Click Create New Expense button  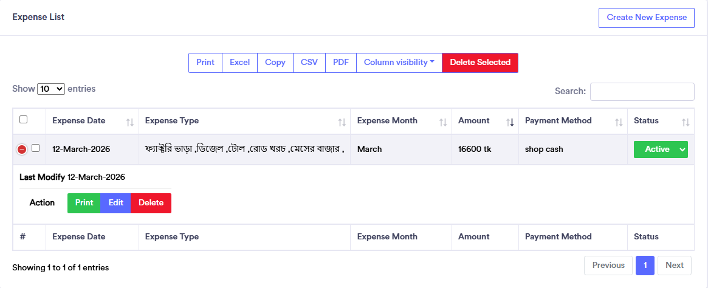[x=646, y=18]
